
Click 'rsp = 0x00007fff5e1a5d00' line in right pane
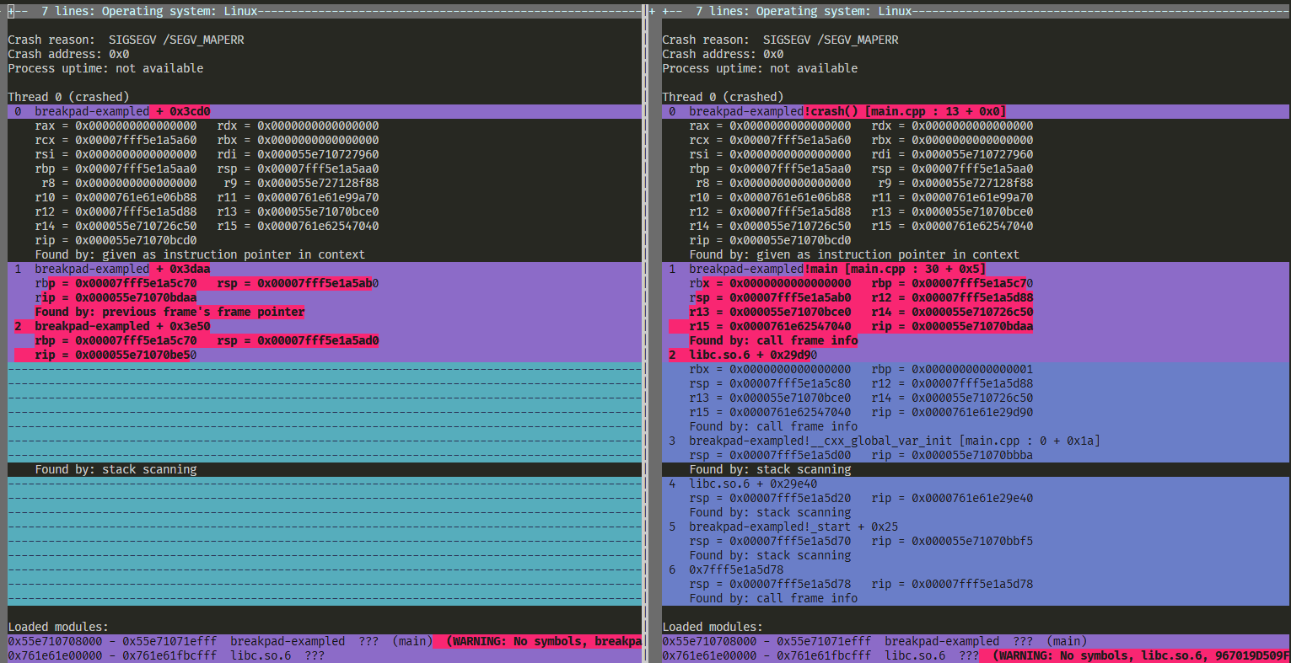770,455
